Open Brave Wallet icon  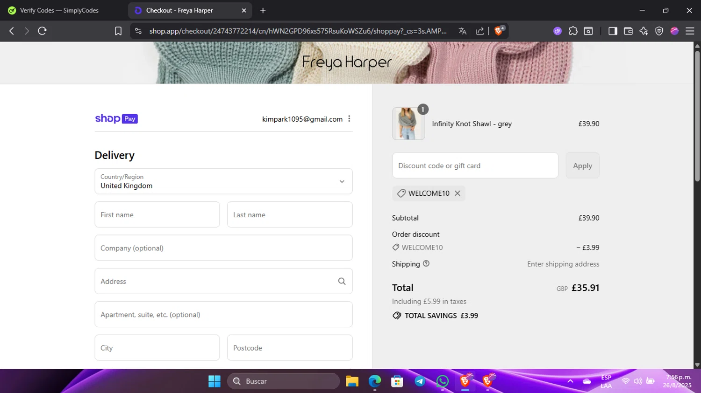coord(628,31)
